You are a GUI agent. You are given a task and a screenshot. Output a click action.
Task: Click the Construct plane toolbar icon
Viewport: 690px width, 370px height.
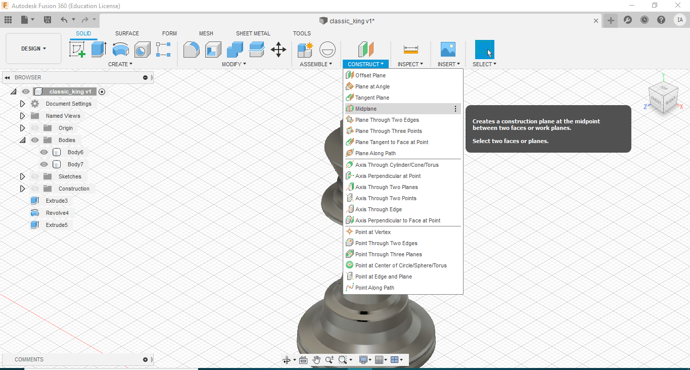[x=365, y=50]
